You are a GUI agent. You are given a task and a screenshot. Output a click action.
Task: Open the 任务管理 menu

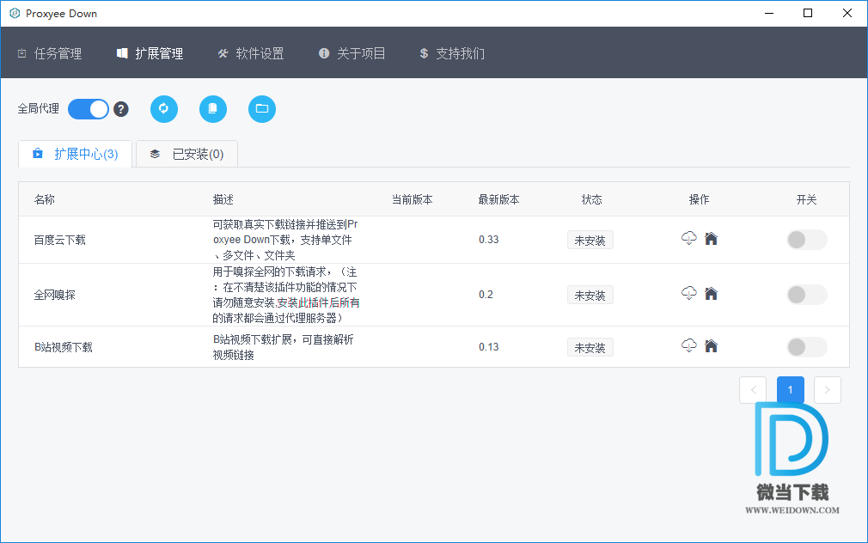(50, 53)
